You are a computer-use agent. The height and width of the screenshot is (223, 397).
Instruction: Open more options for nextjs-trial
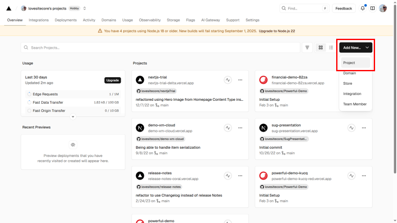(240, 80)
